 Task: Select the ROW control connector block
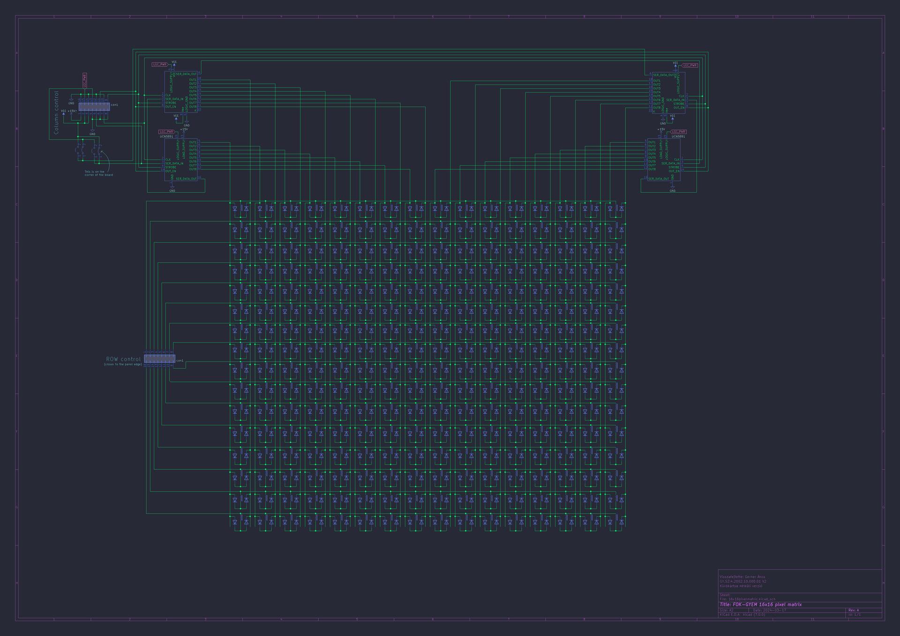(x=159, y=359)
